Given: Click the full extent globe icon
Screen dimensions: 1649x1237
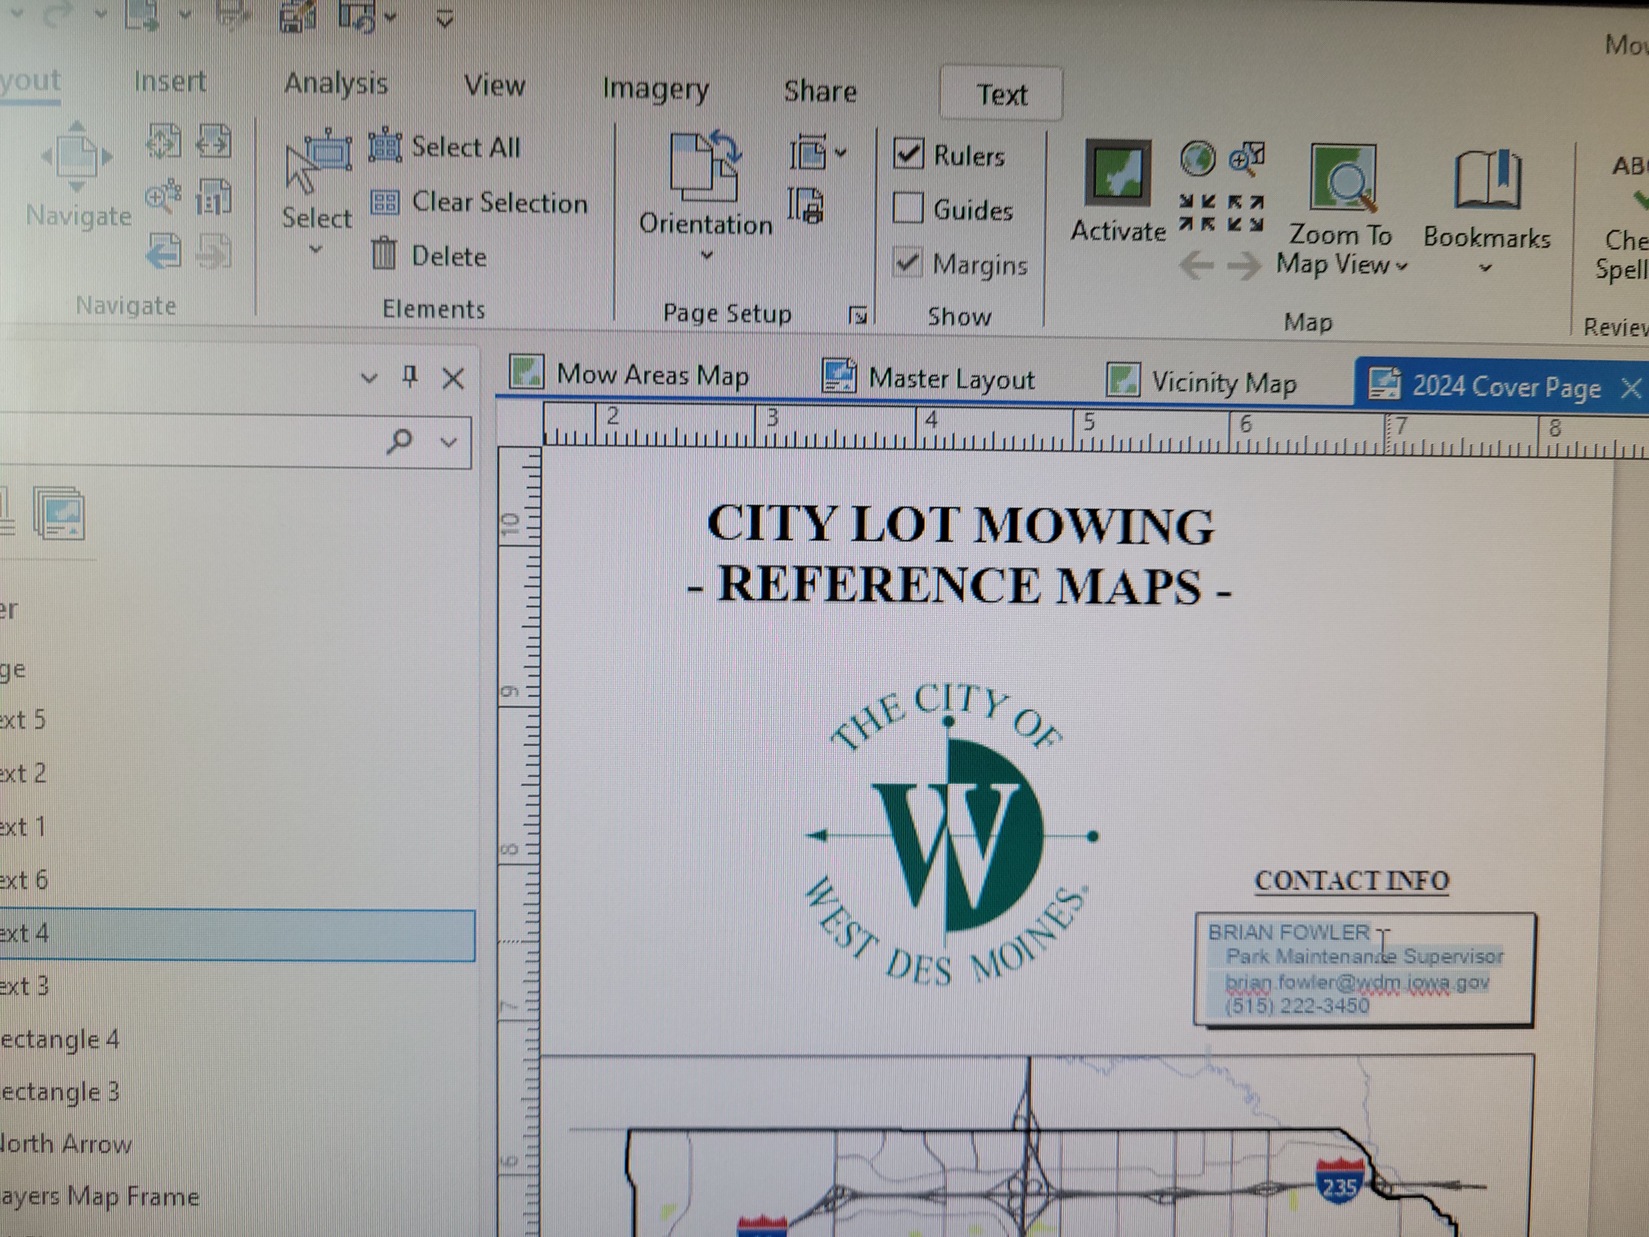Looking at the screenshot, I should [x=1197, y=159].
